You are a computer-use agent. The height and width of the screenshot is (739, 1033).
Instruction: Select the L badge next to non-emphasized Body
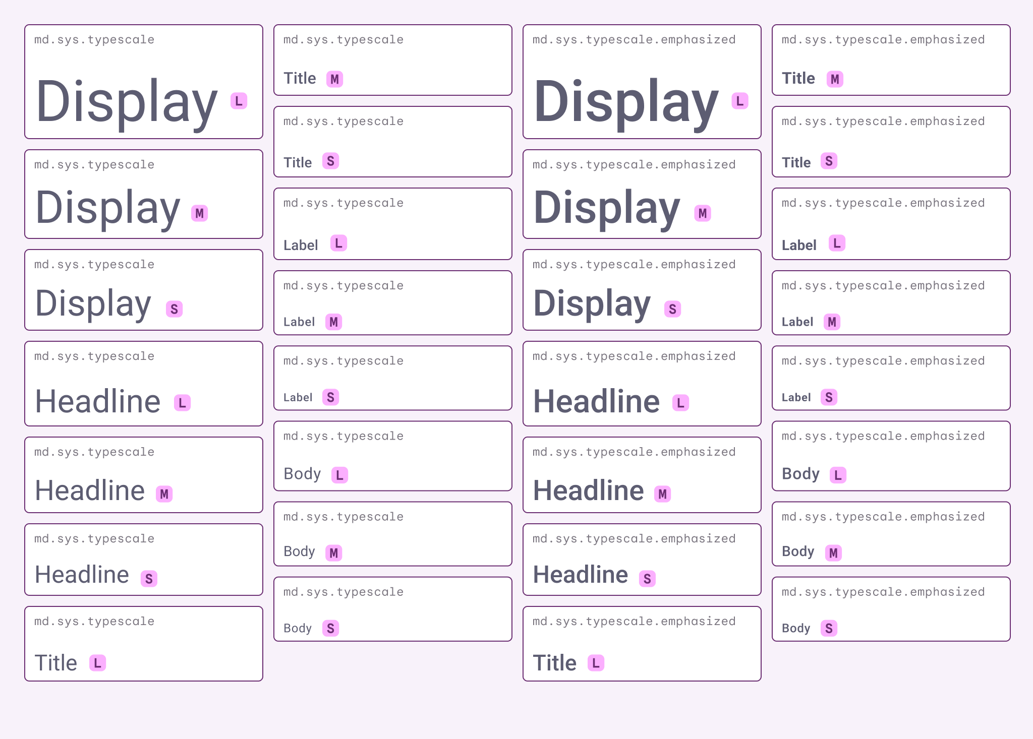339,475
